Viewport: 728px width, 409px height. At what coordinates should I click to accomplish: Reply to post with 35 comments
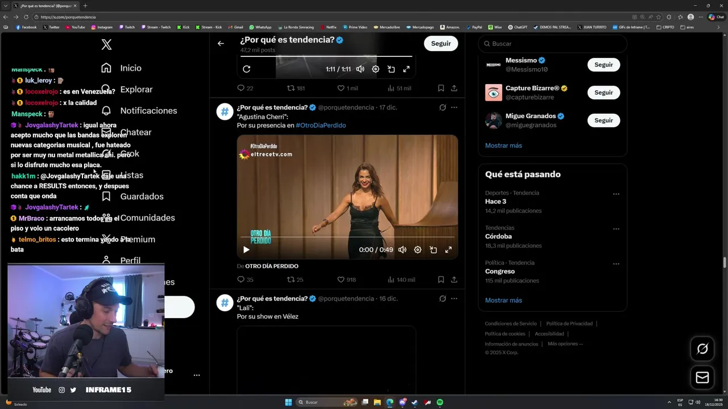[245, 279]
